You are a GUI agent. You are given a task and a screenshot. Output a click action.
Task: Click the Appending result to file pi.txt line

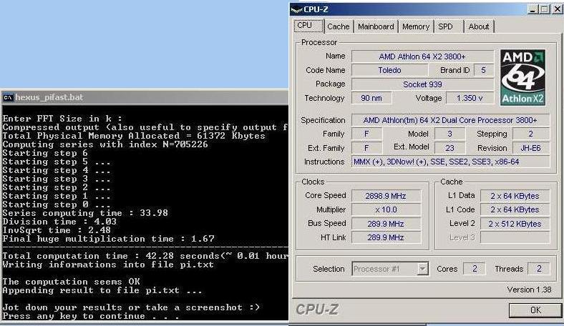(102, 290)
